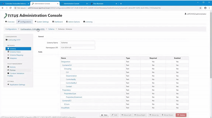Open the ProprietaryStatement field
Viewport: 212px width, 118px height.
point(74,97)
